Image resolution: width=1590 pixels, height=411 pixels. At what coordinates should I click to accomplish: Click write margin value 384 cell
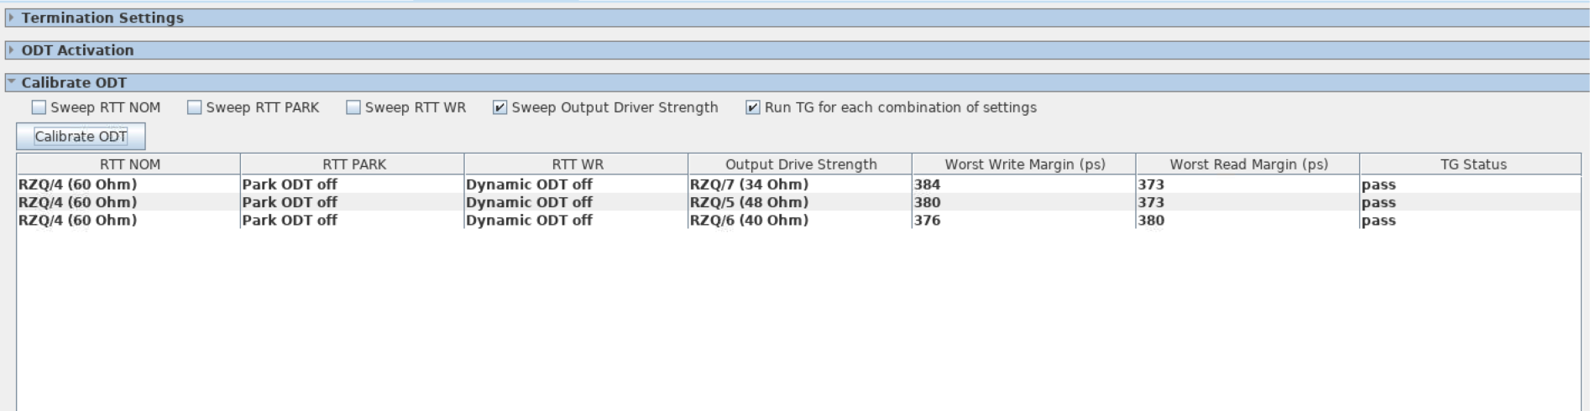tap(928, 185)
